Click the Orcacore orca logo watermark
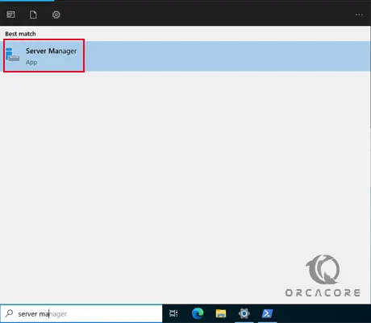This screenshot has height=323, width=371. pos(323,269)
